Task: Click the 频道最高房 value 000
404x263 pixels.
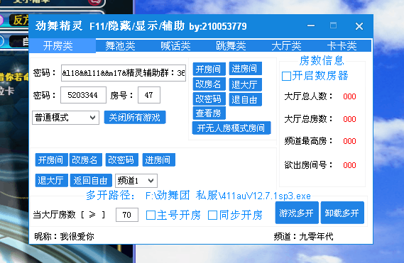Action: [349, 141]
